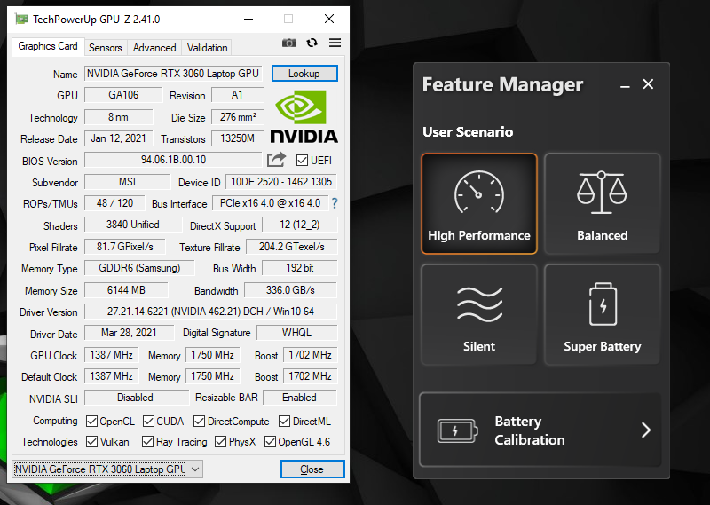
Task: Toggle the DirectML checkbox
Action: [284, 422]
